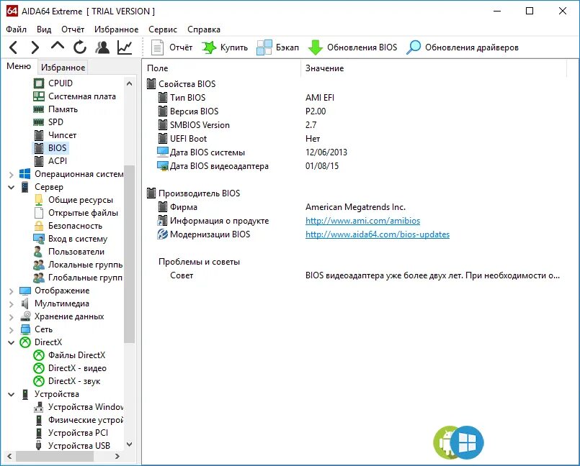Open the aida64.com/bios-updates link
The height and width of the screenshot is (466, 580).
point(378,234)
